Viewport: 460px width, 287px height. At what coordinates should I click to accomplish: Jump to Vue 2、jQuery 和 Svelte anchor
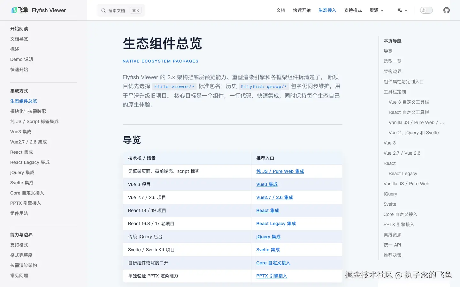coord(414,133)
